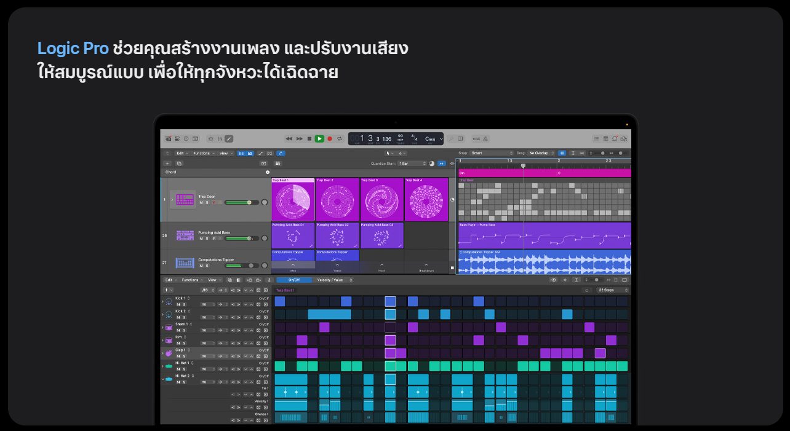
Task: Stop playback with the Stop button
Action: pos(309,138)
